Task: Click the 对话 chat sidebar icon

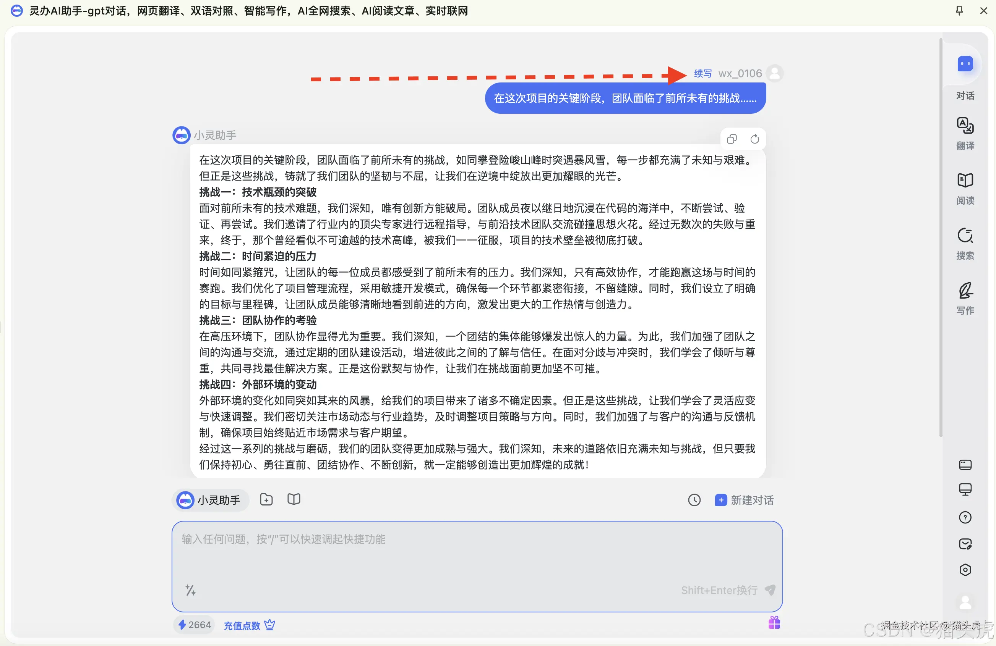Action: tap(965, 65)
